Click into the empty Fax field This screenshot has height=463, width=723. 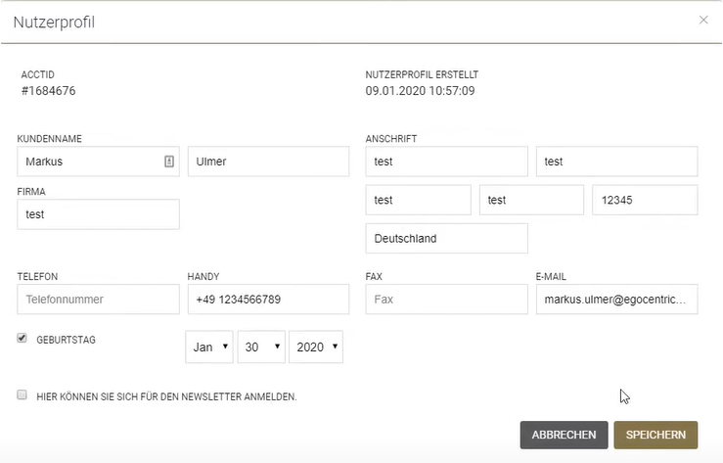click(445, 299)
